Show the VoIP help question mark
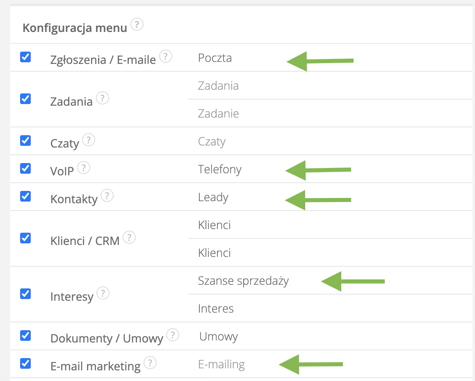This screenshot has height=381, width=475. click(84, 168)
